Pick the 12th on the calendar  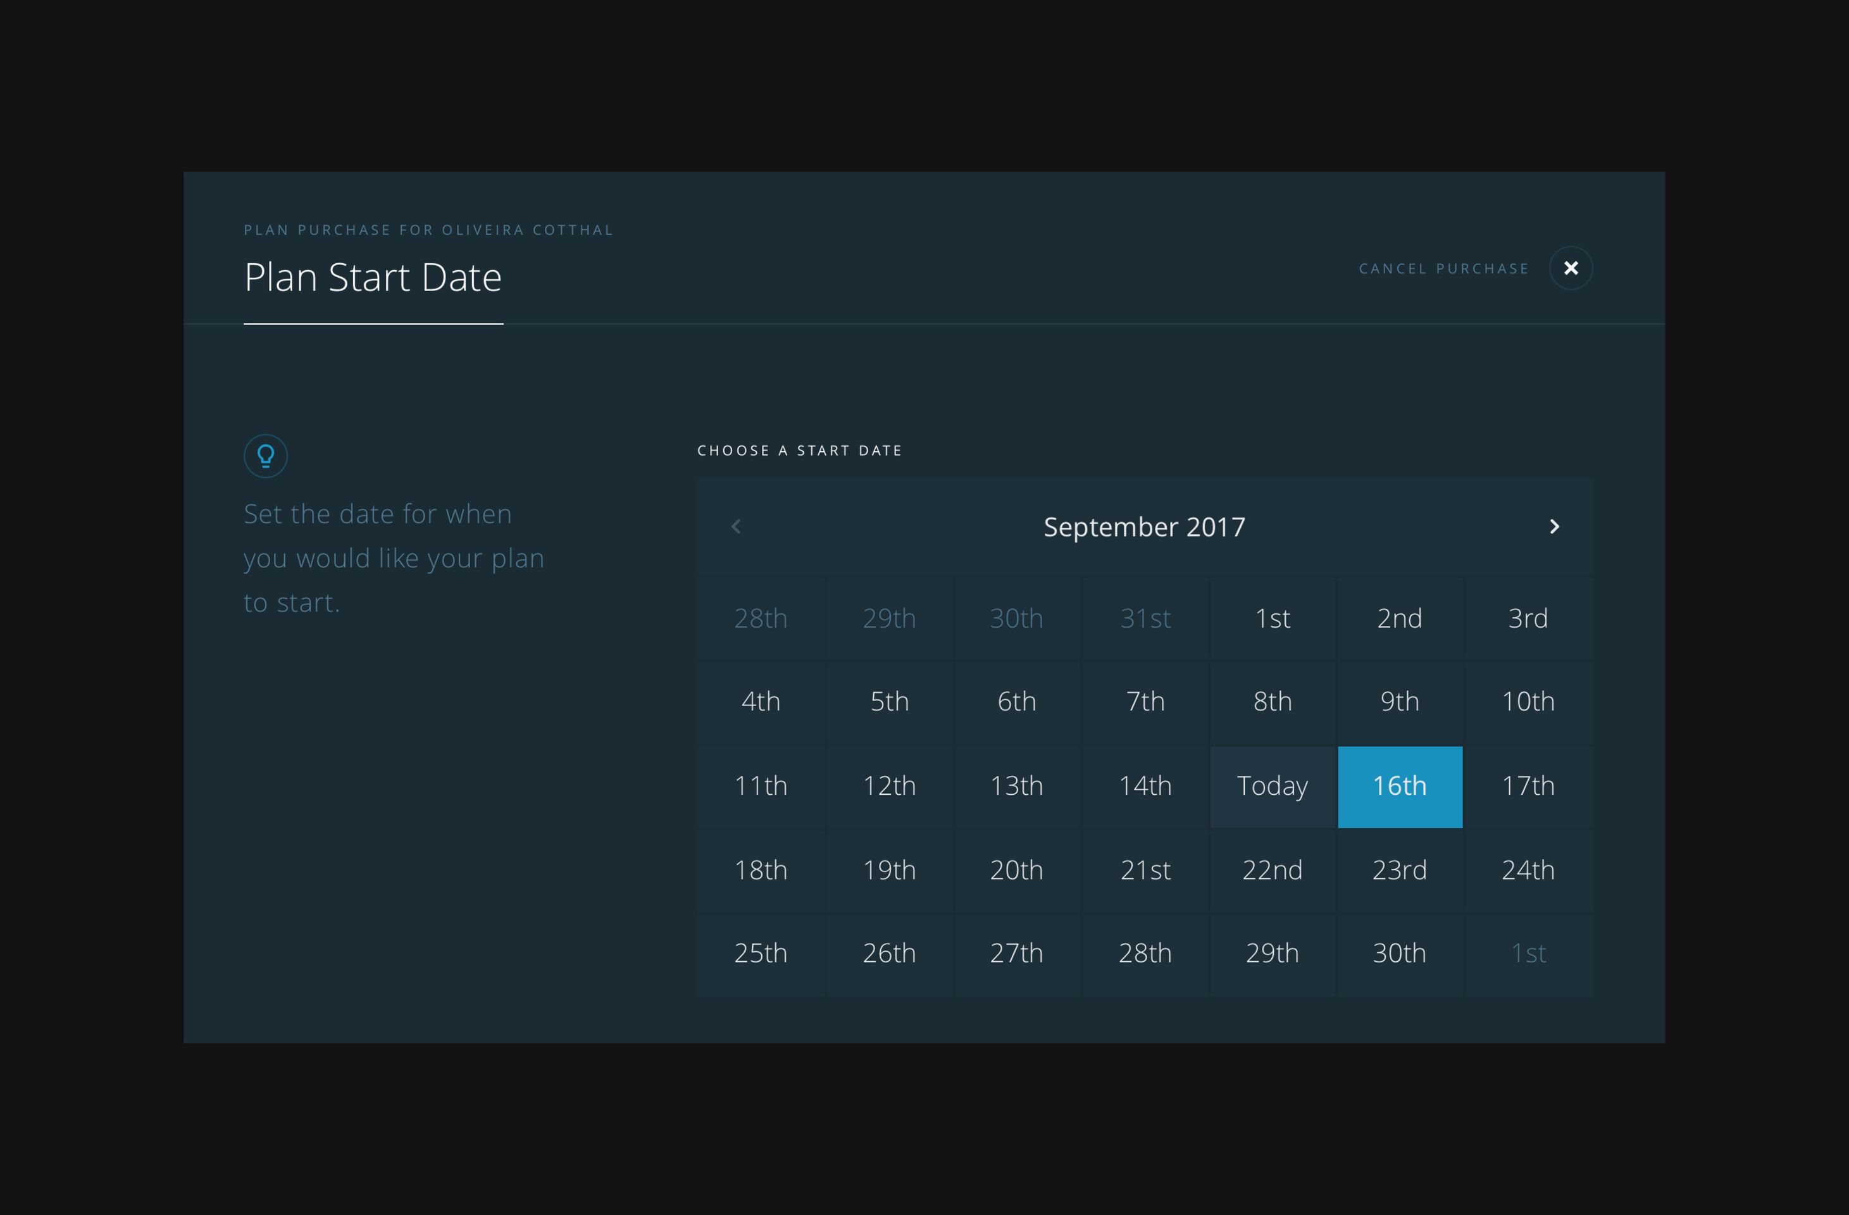pos(889,786)
